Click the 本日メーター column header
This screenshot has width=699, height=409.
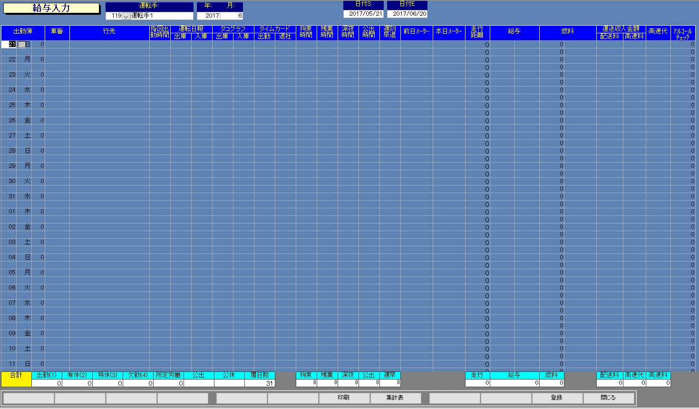coord(449,33)
